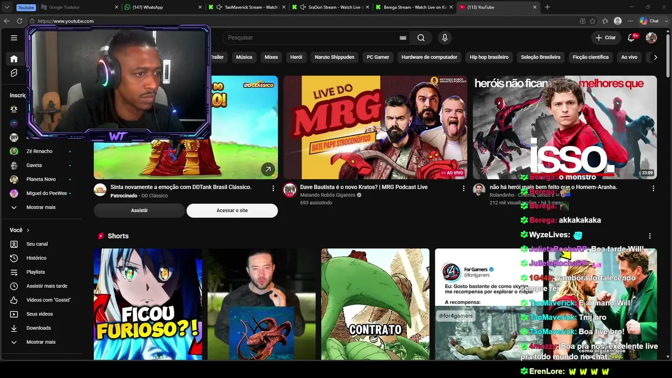
Task: Expand Mostrar mais below Downloads
Action: 41,342
